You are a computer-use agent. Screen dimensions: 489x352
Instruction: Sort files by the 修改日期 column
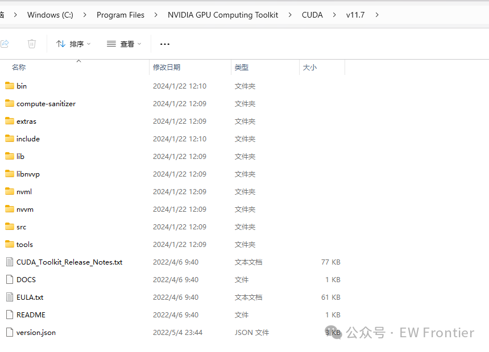(x=165, y=67)
